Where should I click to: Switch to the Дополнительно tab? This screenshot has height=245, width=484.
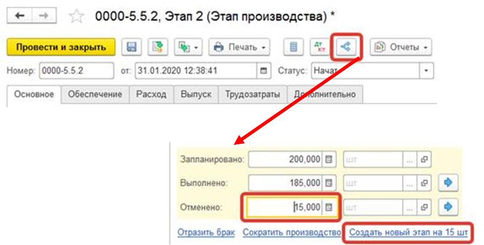325,94
